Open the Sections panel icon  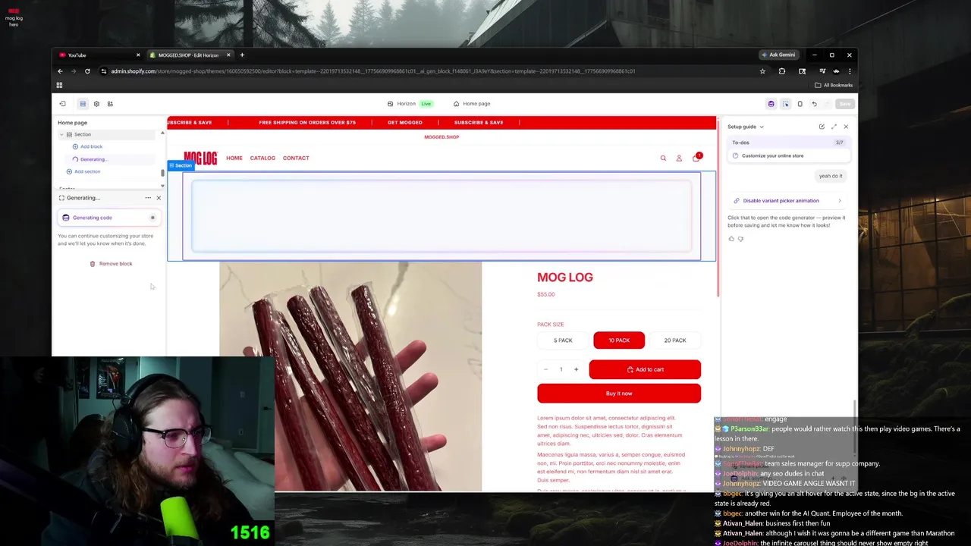(83, 104)
